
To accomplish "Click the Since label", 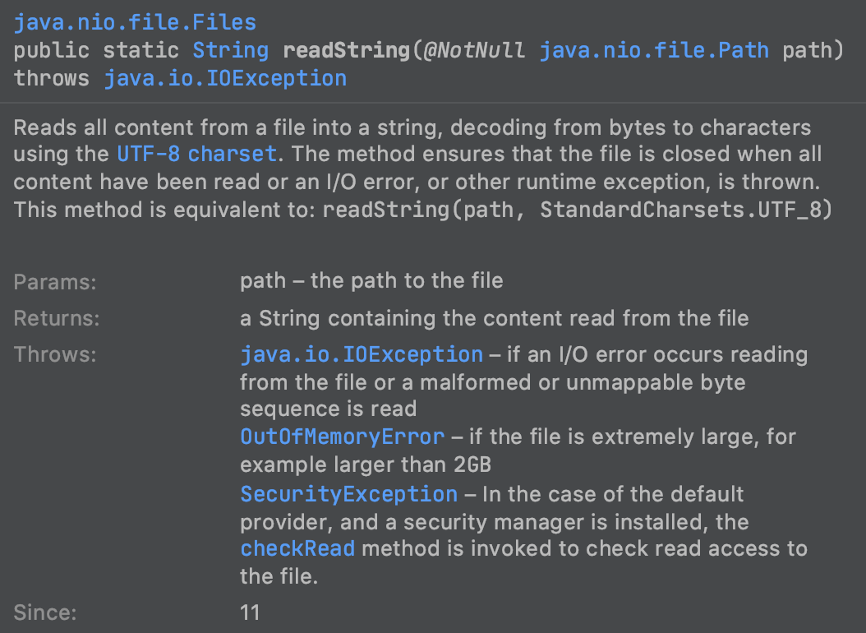I will tap(45, 612).
